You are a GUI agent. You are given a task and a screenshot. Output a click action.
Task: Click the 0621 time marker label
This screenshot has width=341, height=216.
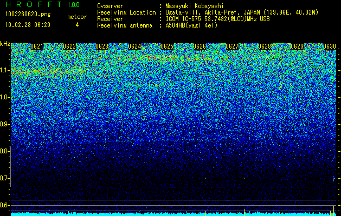pos(37,46)
